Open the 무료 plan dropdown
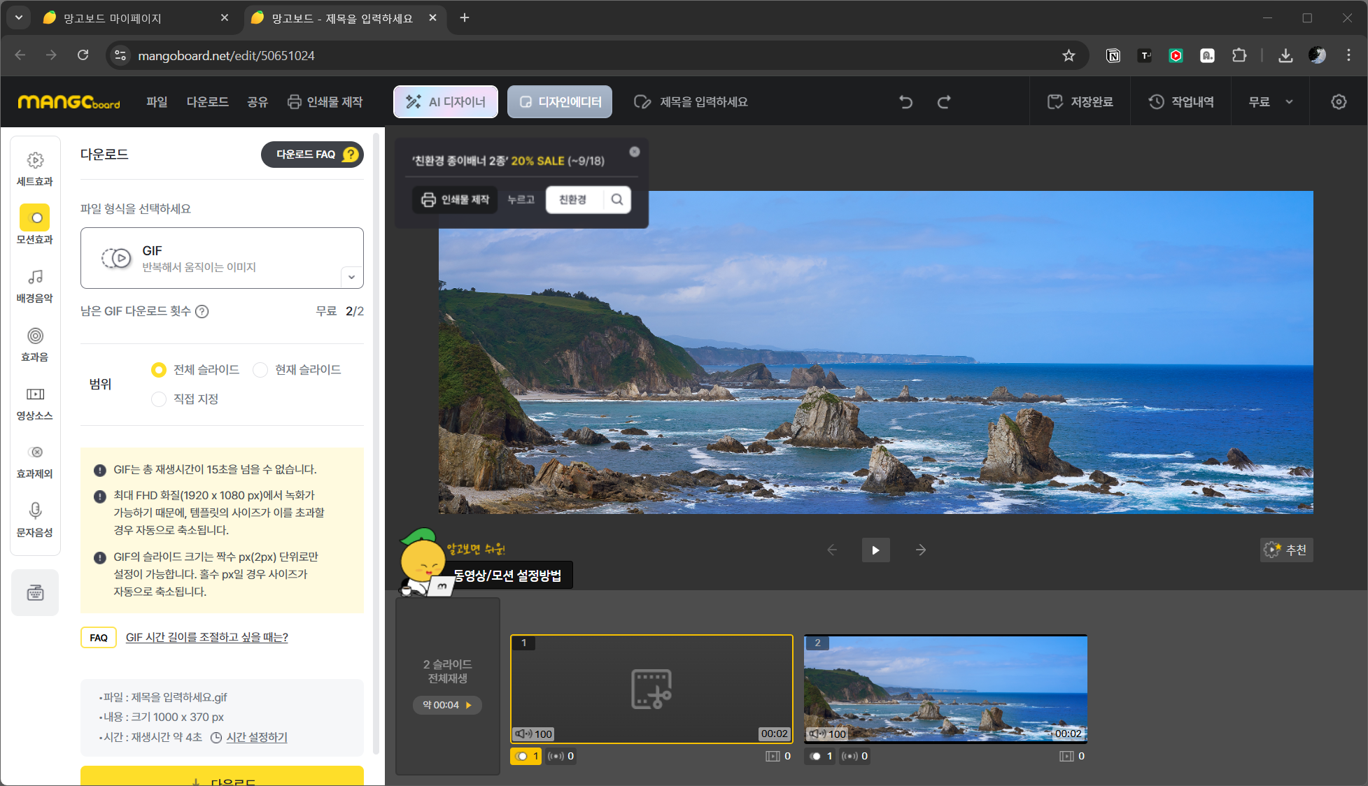1368x786 pixels. coord(1270,102)
